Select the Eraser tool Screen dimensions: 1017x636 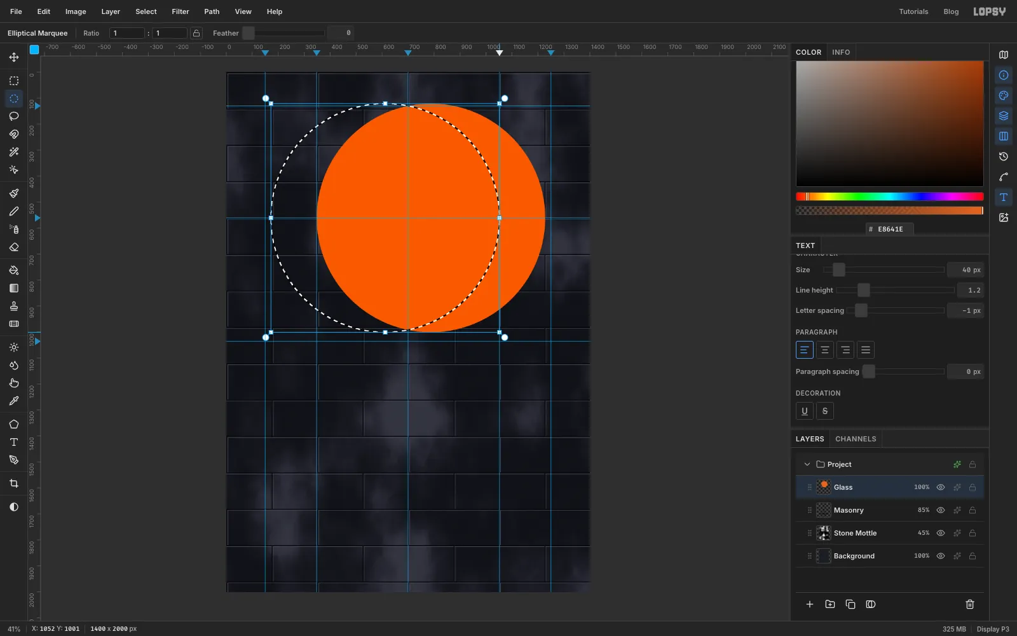(x=14, y=247)
